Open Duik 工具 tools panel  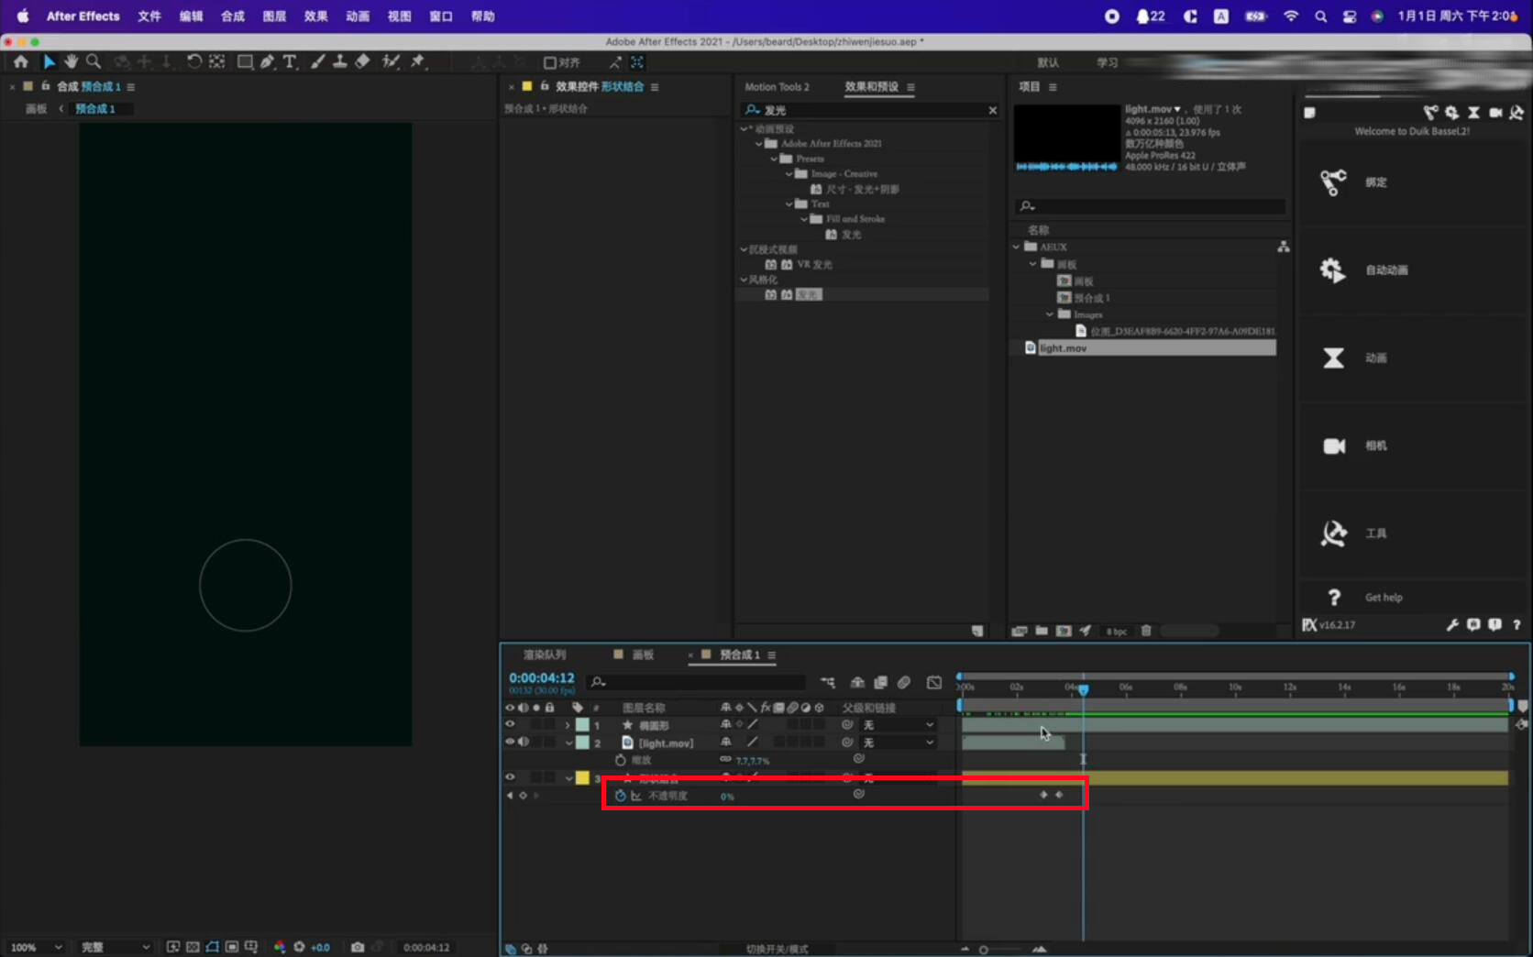1412,533
